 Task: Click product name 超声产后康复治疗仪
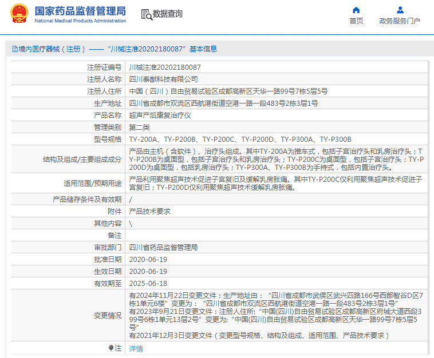pos(160,116)
